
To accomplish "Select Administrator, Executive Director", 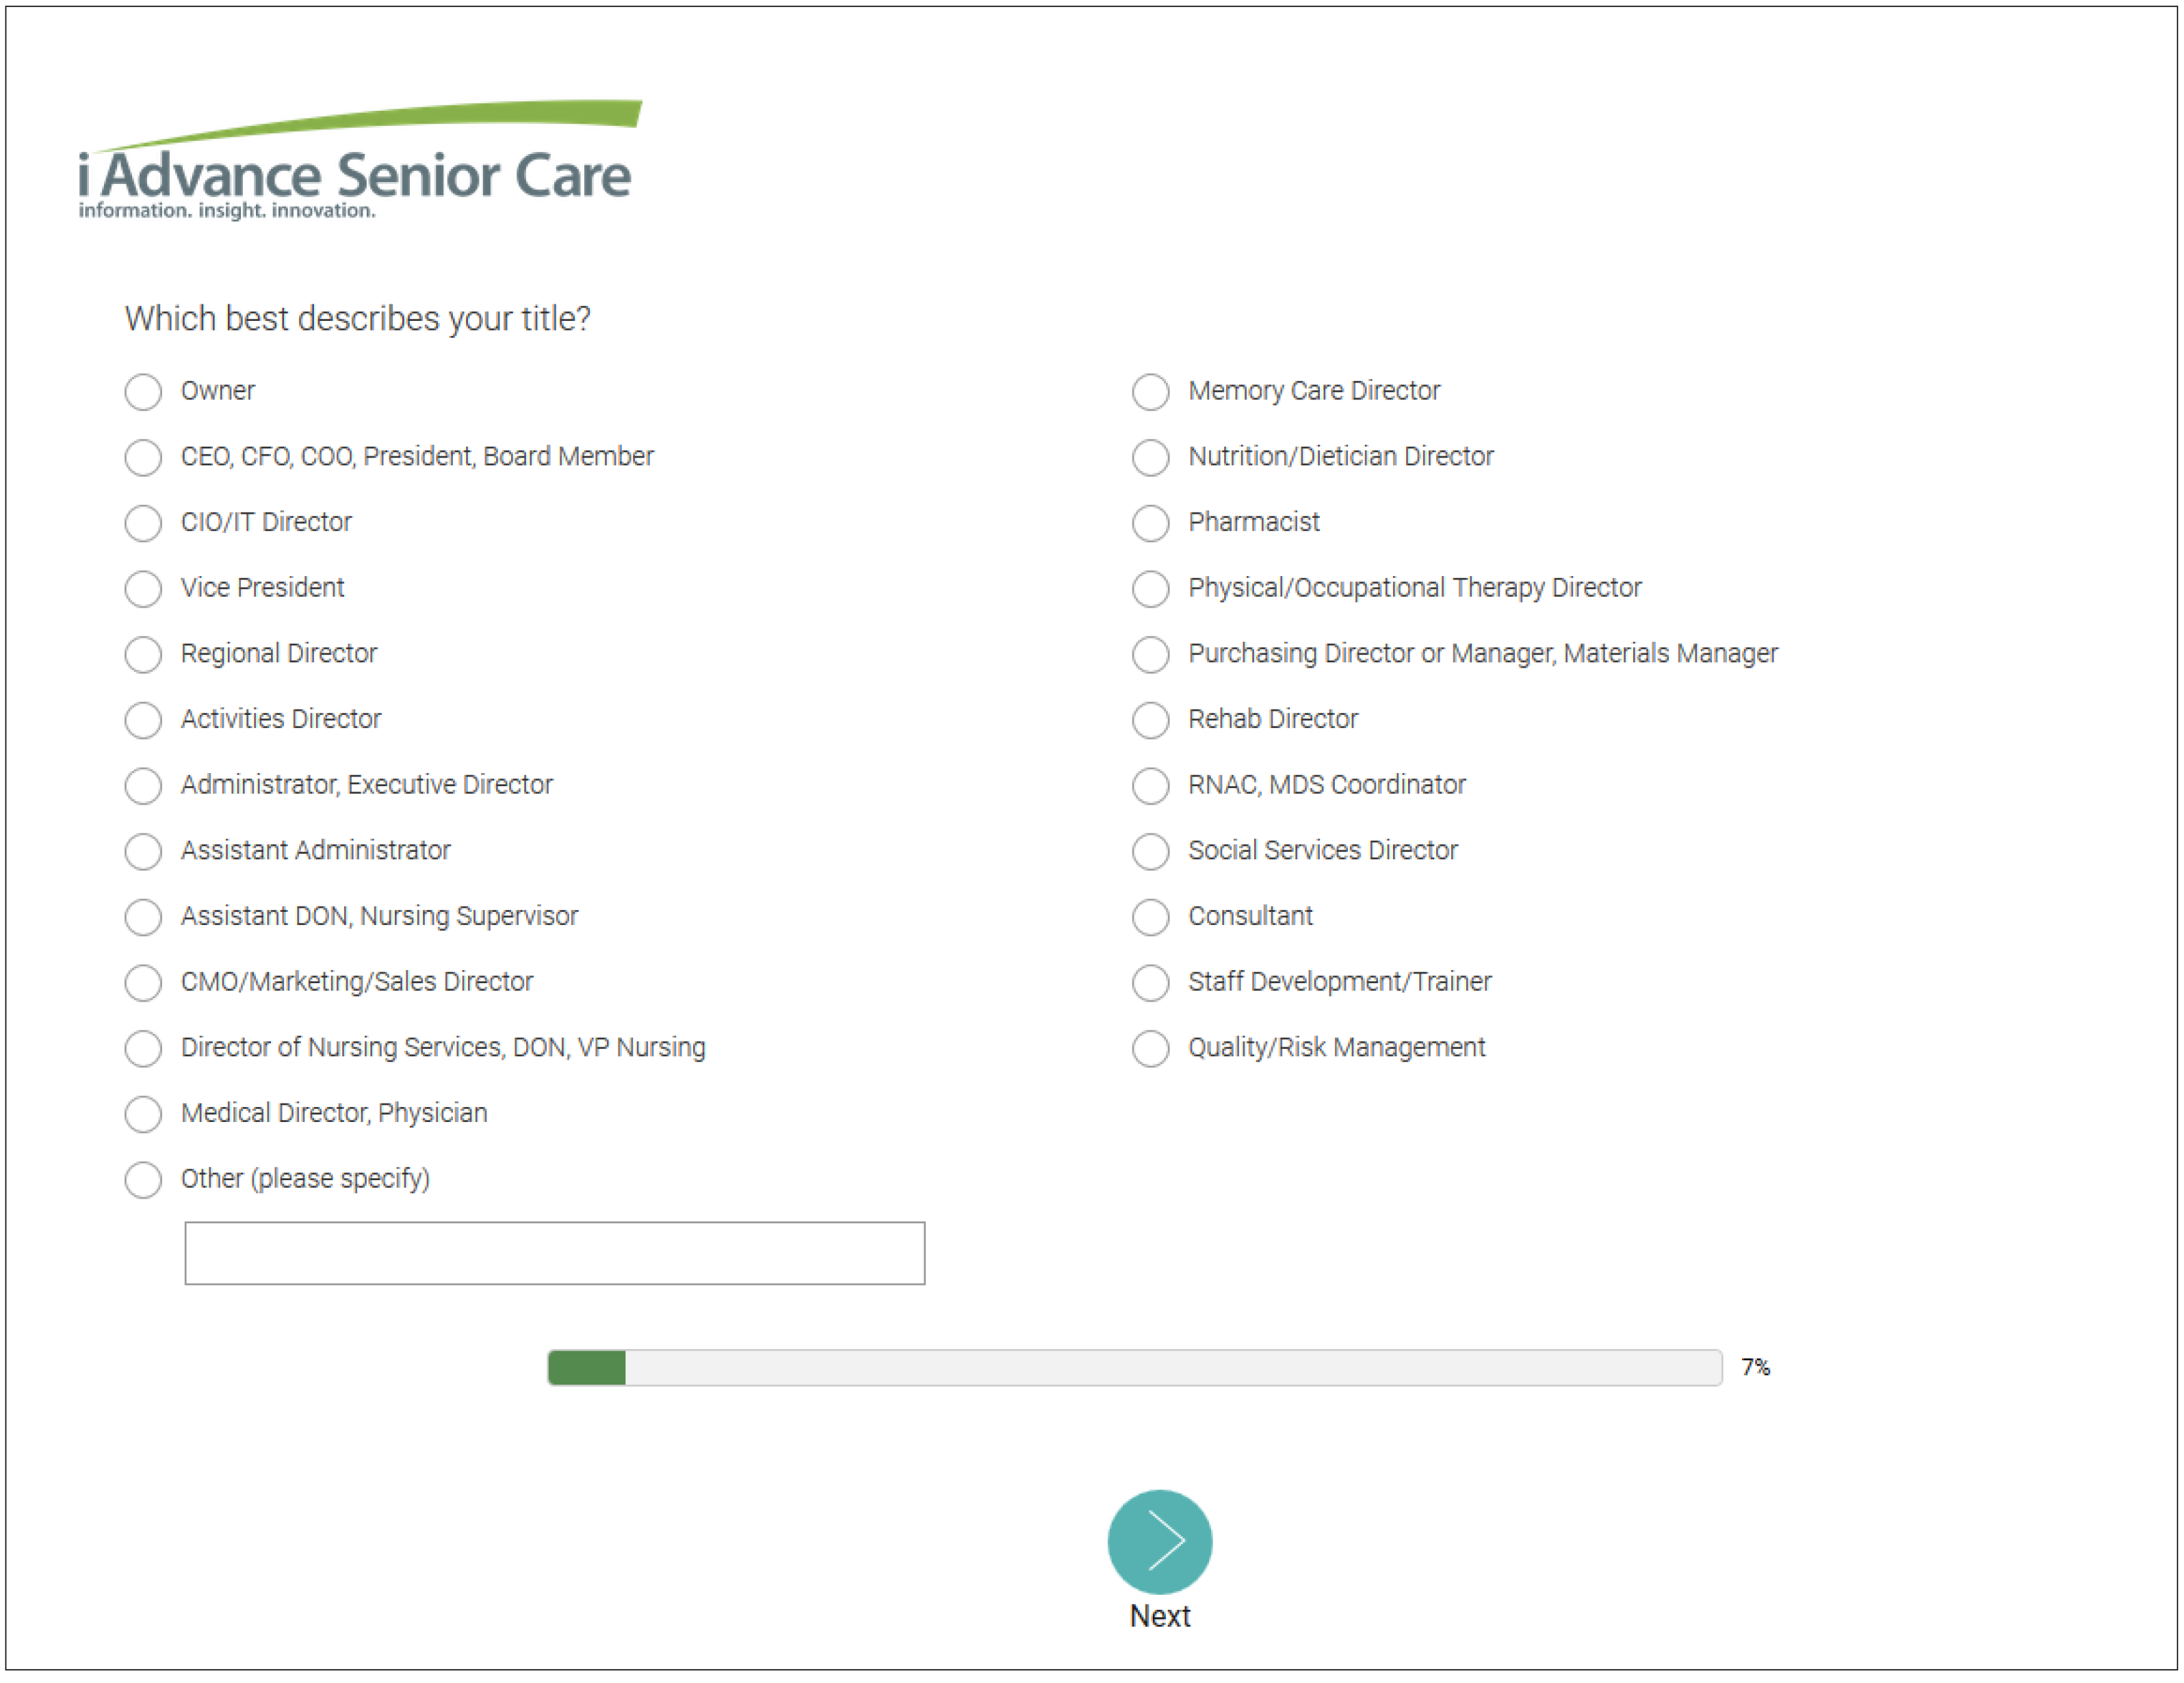I will [143, 785].
